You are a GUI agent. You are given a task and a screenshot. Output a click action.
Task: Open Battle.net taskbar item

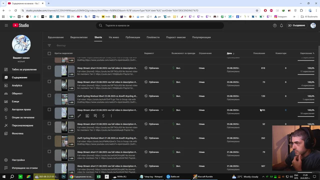click(173, 177)
